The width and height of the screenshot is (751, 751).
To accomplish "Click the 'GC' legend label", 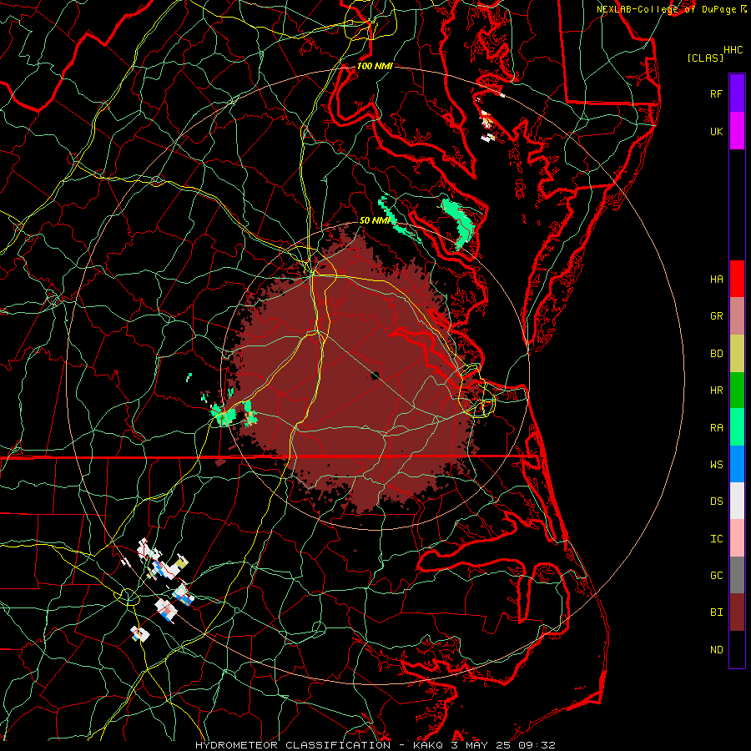I will [716, 576].
